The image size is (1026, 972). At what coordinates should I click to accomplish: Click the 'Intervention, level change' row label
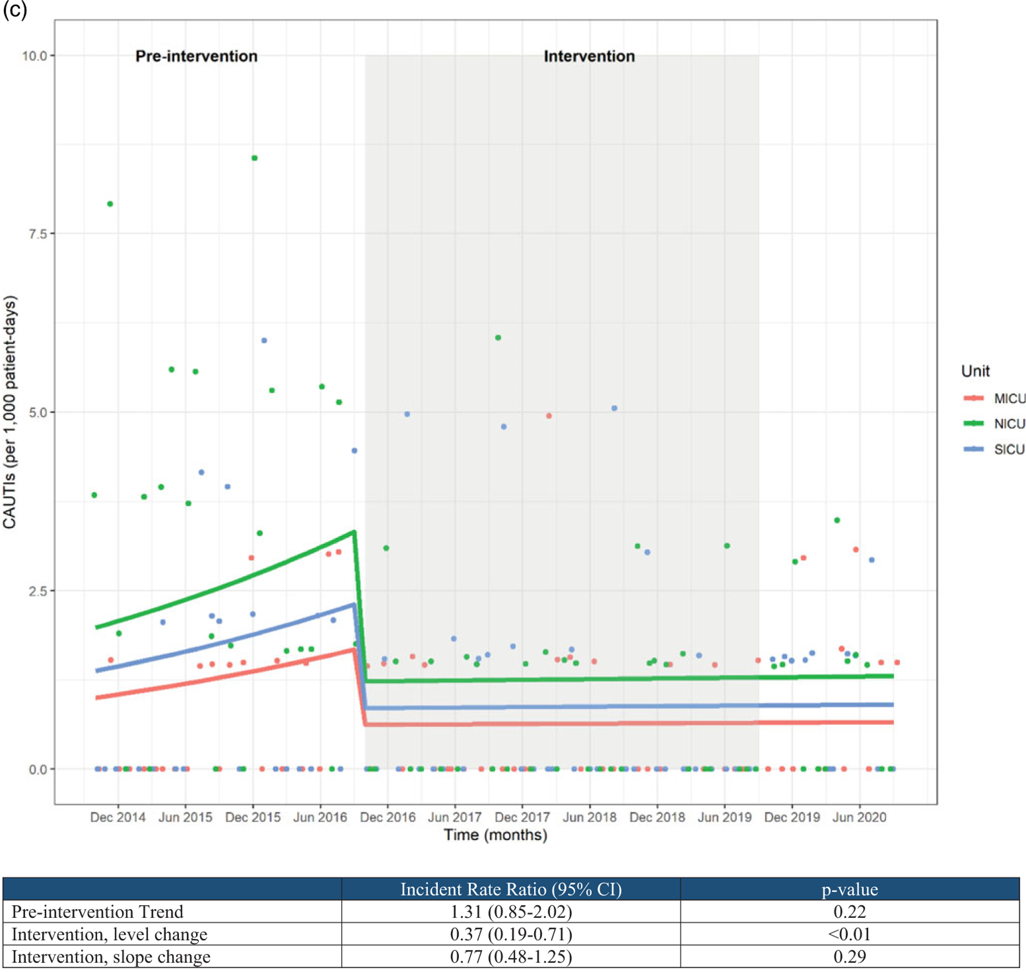point(109,934)
